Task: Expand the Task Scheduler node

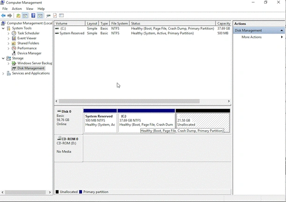Action: tap(8, 33)
